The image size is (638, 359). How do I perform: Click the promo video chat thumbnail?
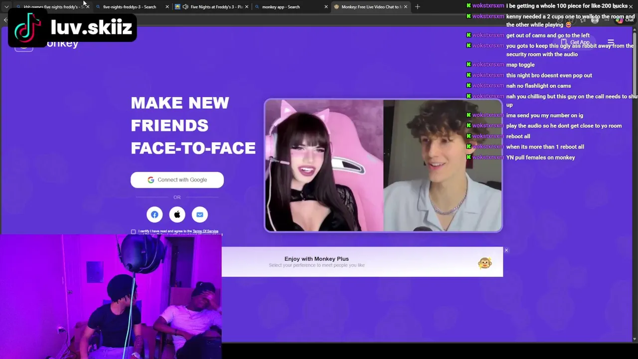[x=383, y=166]
